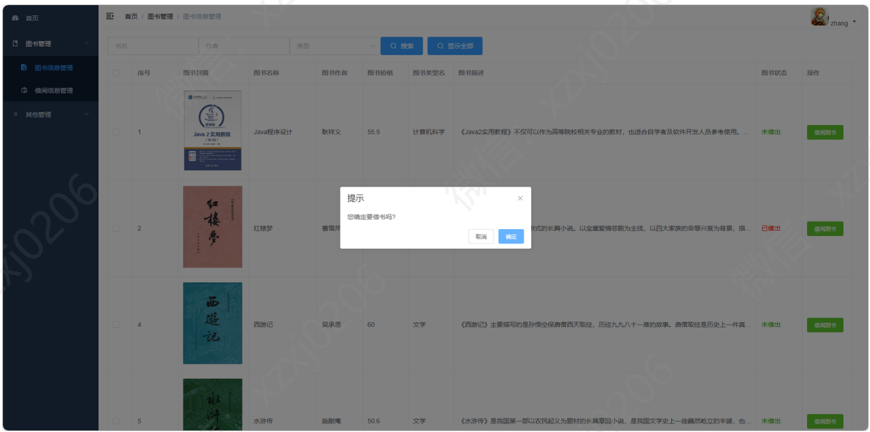Click the book icon beside 图书管理
This screenshot has width=870, height=432.
16,44
